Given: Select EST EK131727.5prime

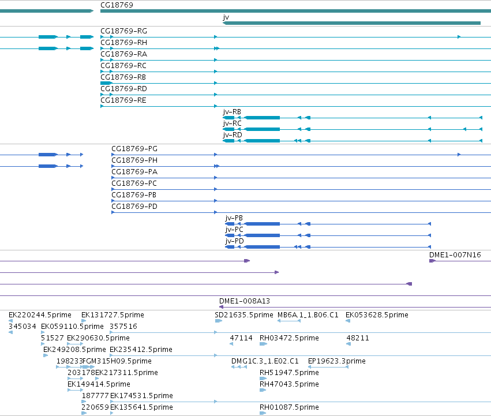Looking at the screenshot, I should (x=113, y=315).
